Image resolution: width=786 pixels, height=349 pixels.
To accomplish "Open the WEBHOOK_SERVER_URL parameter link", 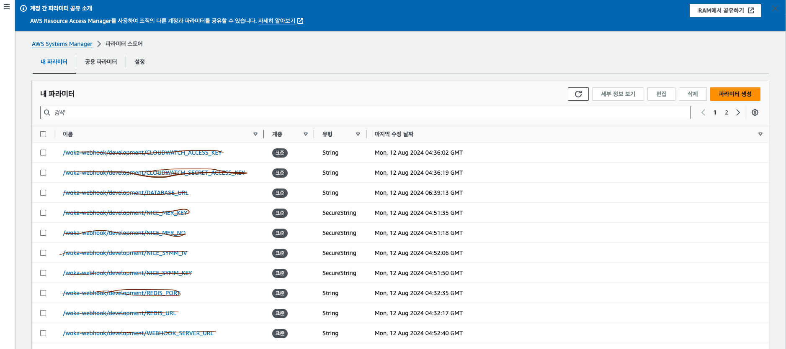I will click(x=138, y=333).
